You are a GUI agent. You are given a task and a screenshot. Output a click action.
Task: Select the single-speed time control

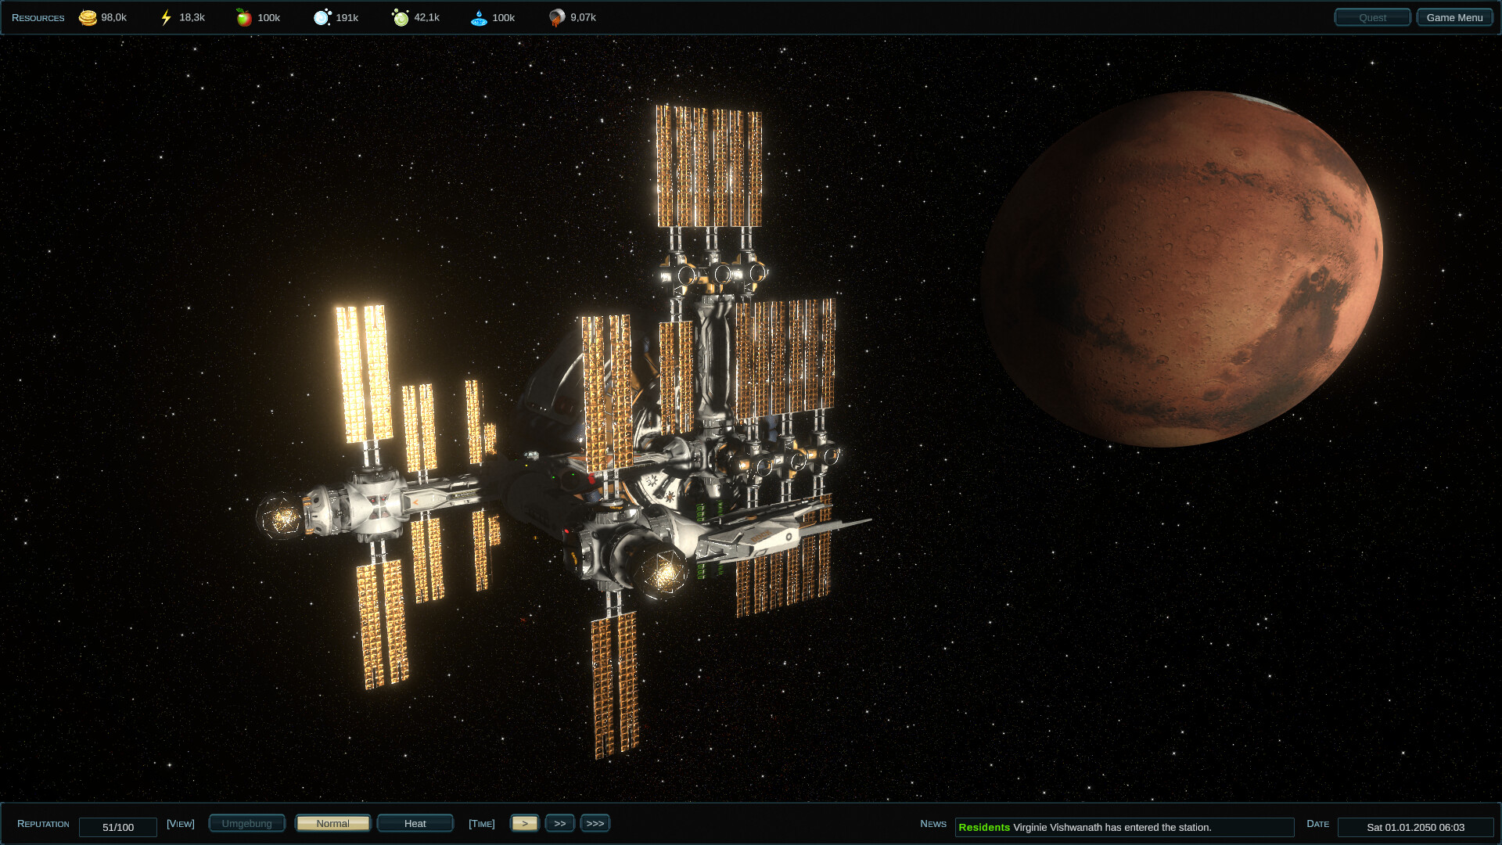[525, 823]
